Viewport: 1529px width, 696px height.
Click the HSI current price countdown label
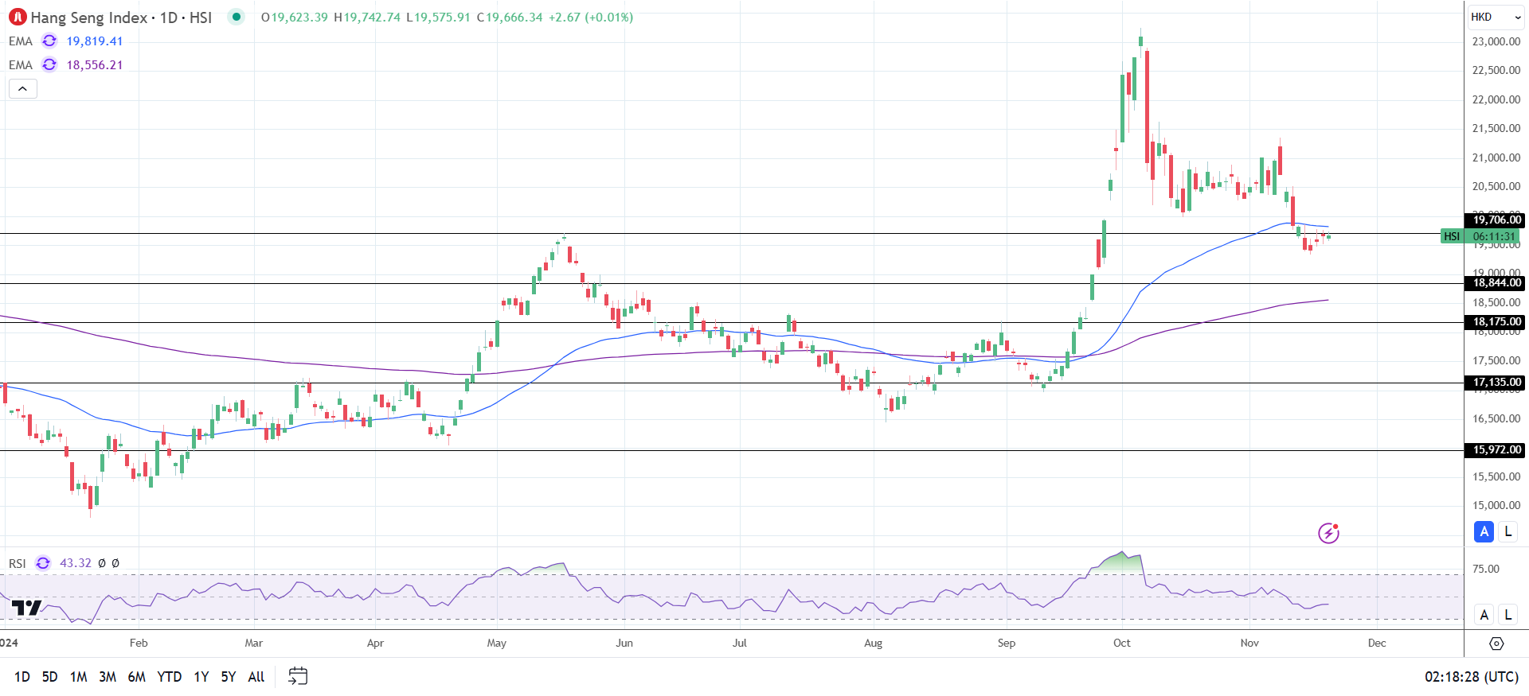[1481, 236]
